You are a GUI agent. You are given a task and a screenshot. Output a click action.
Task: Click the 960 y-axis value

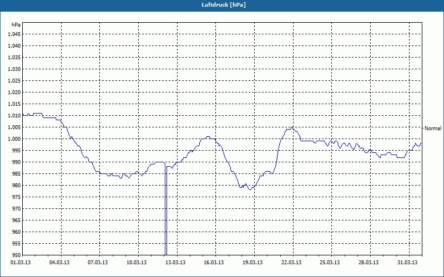tap(17, 232)
